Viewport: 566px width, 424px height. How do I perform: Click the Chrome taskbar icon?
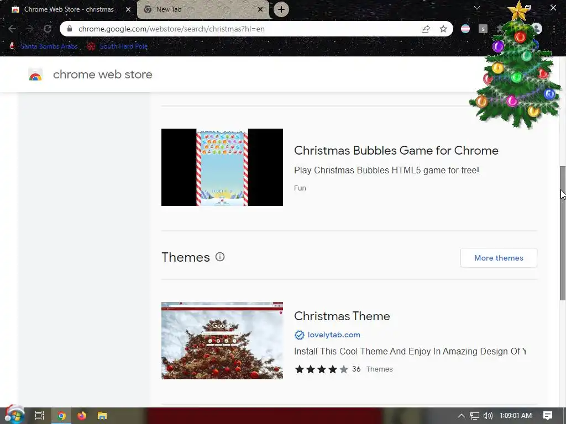click(x=61, y=416)
